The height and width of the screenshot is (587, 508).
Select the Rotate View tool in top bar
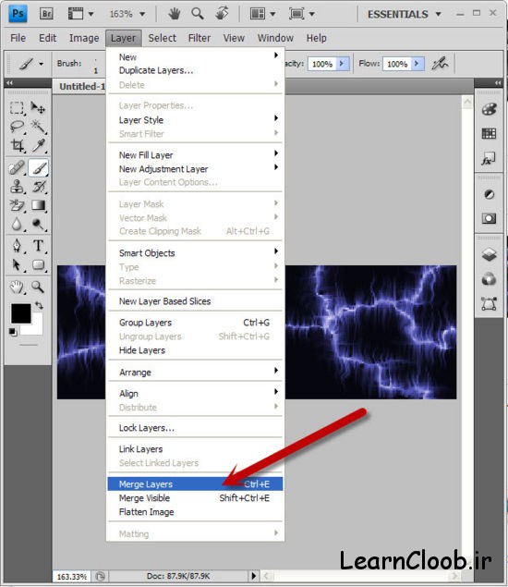pyautogui.click(x=223, y=14)
